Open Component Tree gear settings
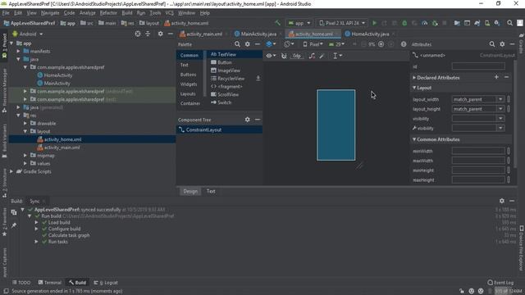 click(248, 120)
